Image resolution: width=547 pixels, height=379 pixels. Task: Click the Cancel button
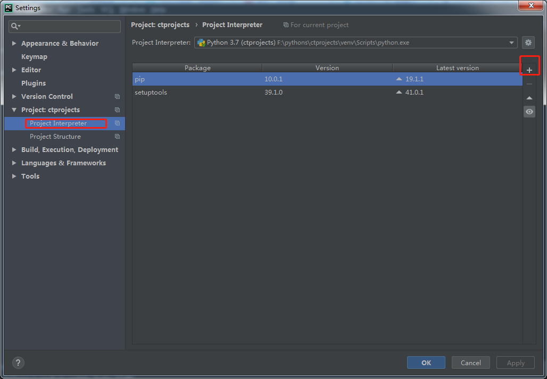coord(470,362)
